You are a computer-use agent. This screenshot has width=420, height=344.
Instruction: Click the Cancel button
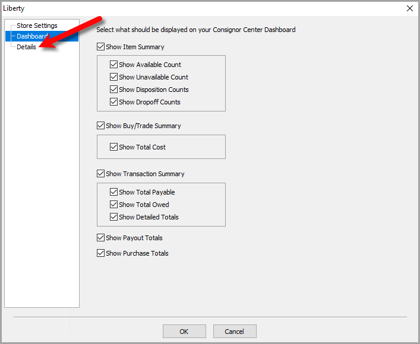pyautogui.click(x=235, y=332)
